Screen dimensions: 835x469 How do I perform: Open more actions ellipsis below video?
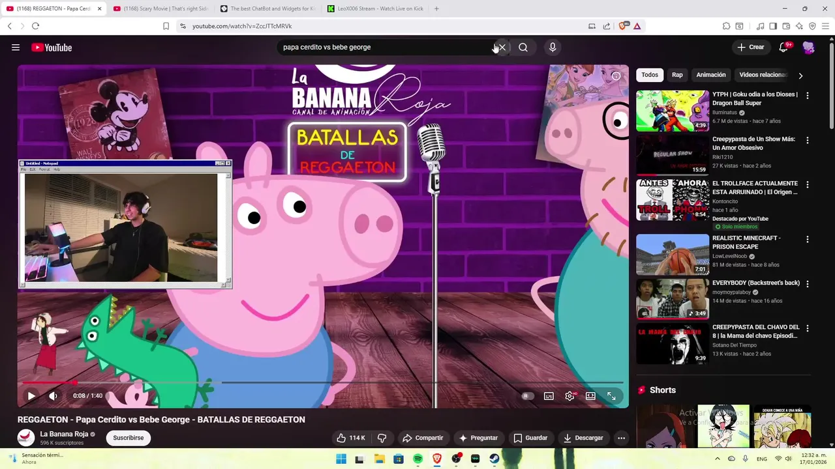[621, 438]
